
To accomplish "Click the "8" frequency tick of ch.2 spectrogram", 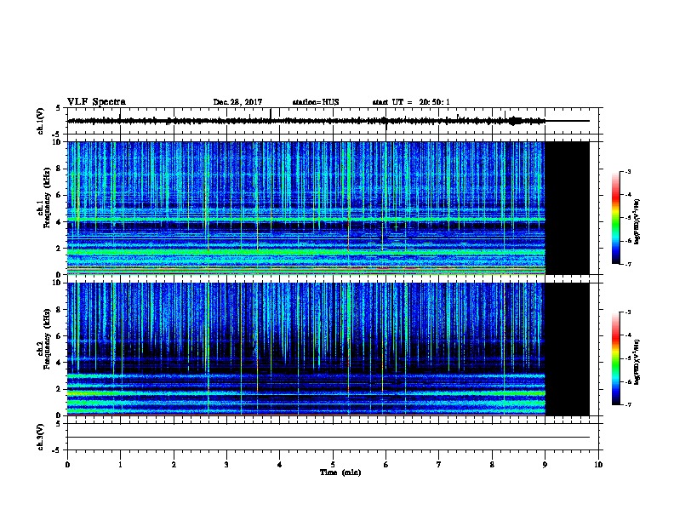I will (60, 310).
